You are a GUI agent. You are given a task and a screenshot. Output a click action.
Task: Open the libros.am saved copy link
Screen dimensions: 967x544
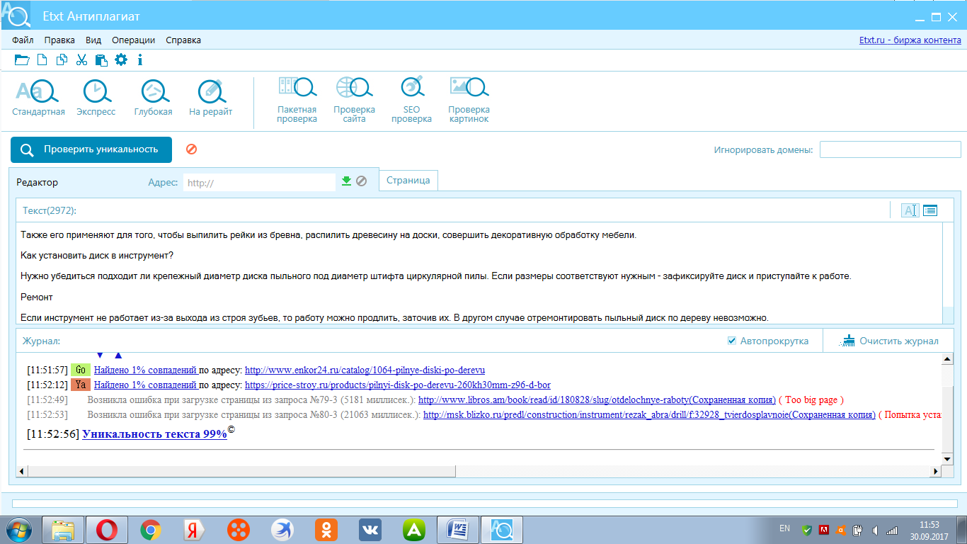click(x=597, y=399)
